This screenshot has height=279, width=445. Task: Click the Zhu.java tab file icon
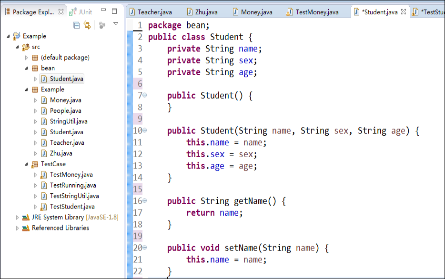[x=190, y=12]
